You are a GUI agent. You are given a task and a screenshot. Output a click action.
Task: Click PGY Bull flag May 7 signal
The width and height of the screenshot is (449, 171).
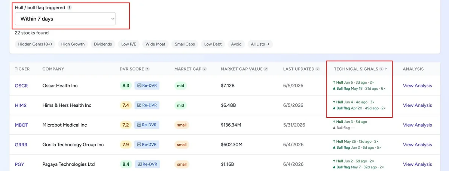click(x=358, y=167)
